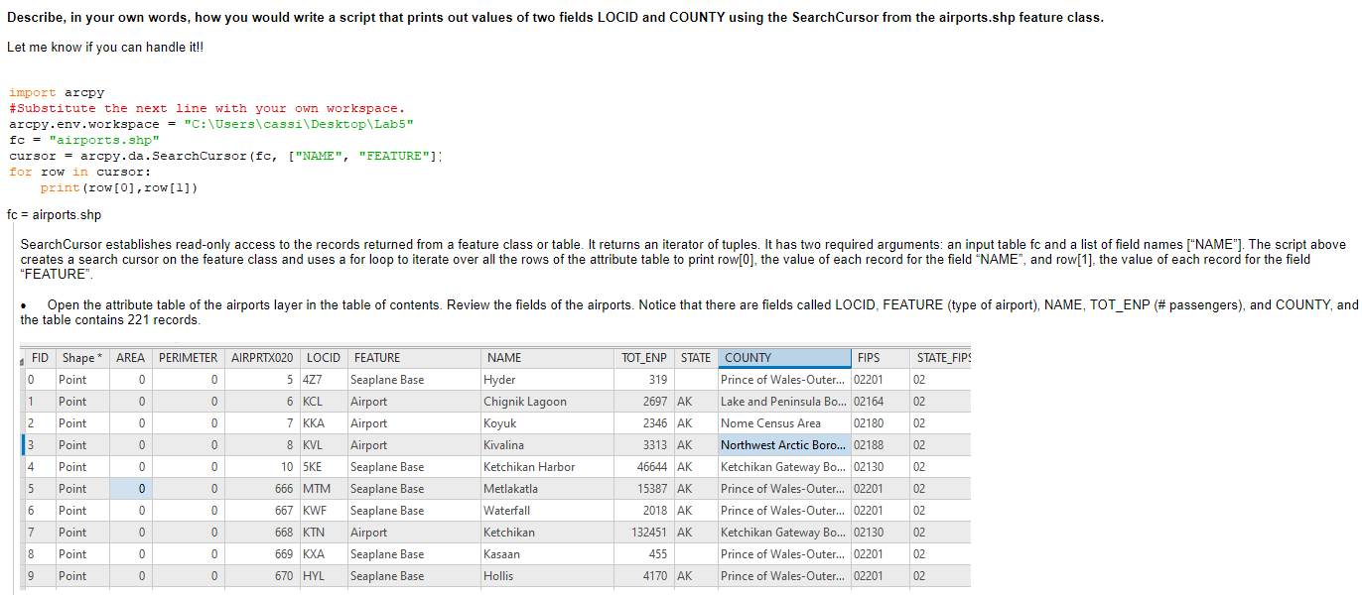Screen dimensions: 1362x595
Task: Select the 'Kivalina' name cell
Action: click(548, 445)
